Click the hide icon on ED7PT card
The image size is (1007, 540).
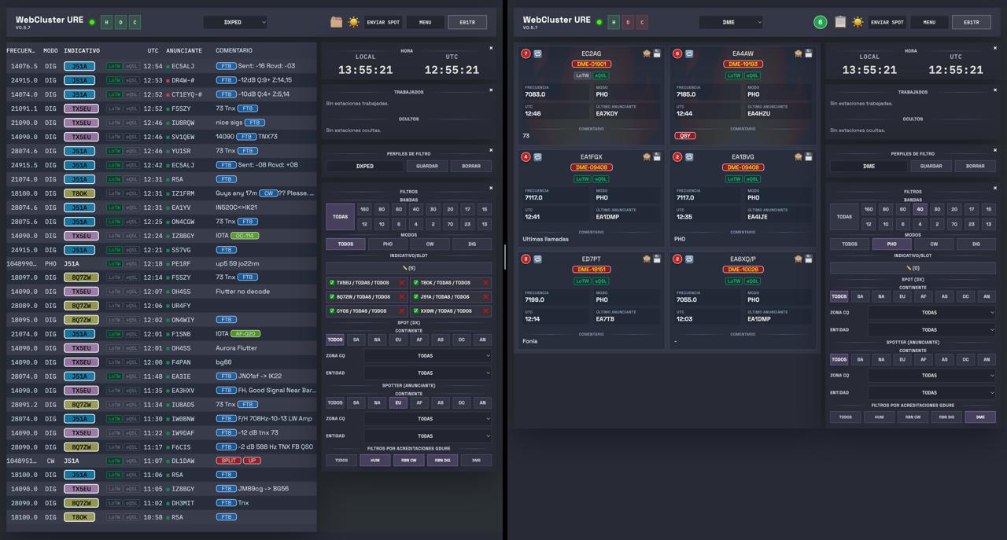pyautogui.click(x=647, y=259)
